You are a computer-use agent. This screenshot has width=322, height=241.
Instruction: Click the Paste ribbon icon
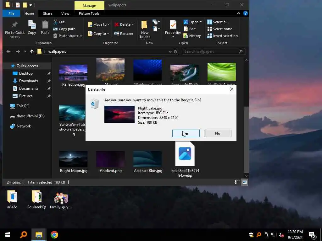[x=45, y=27]
